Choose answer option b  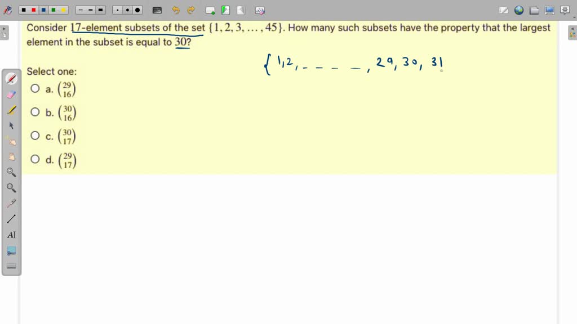35,112
